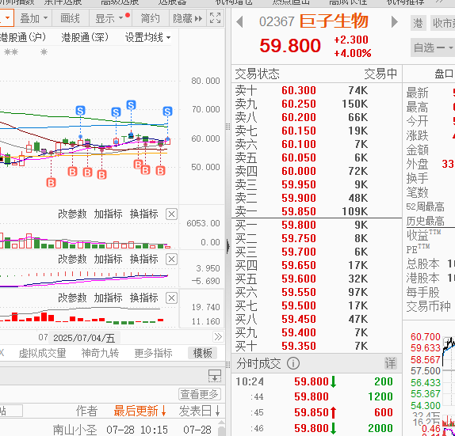Click 加指标 in the MACD panel
Screen dimensions: 455x436
coord(109,259)
